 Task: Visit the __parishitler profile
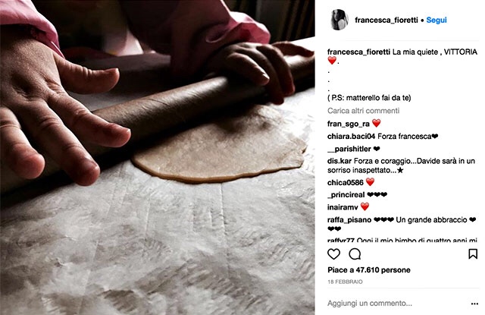349,149
